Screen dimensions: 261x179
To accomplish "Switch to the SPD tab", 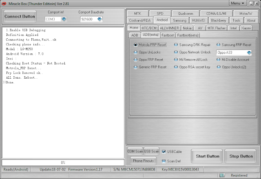I will [x=160, y=13].
